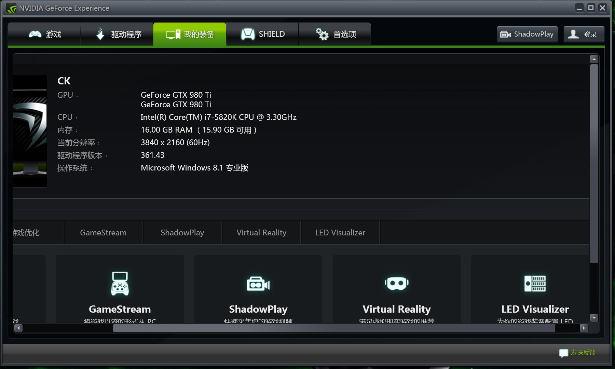Click the first GeForce GTX 980 Ti entry

176,95
